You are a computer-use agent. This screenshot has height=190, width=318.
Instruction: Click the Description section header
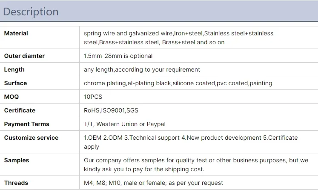coord(31,12)
